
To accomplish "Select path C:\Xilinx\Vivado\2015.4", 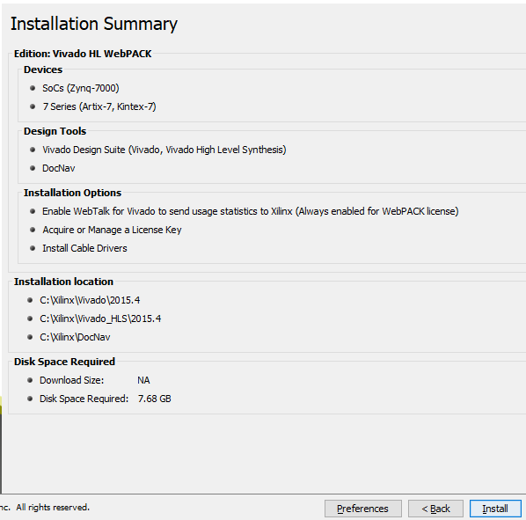I will [x=90, y=300].
